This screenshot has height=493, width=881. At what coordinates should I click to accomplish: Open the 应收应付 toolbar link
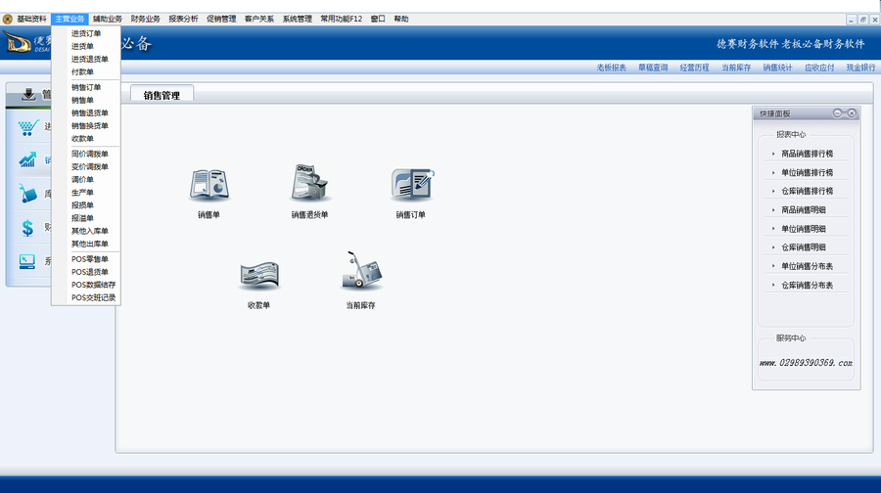coord(819,67)
